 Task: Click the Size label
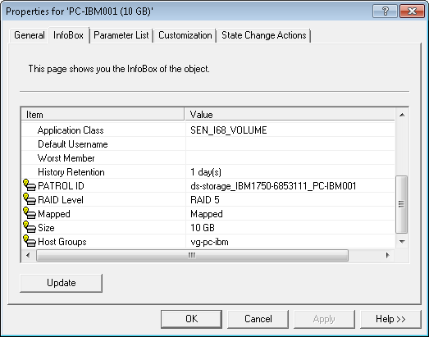click(x=46, y=228)
